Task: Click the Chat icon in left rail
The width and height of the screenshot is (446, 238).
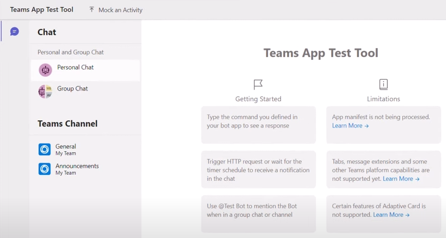Action: tap(14, 31)
